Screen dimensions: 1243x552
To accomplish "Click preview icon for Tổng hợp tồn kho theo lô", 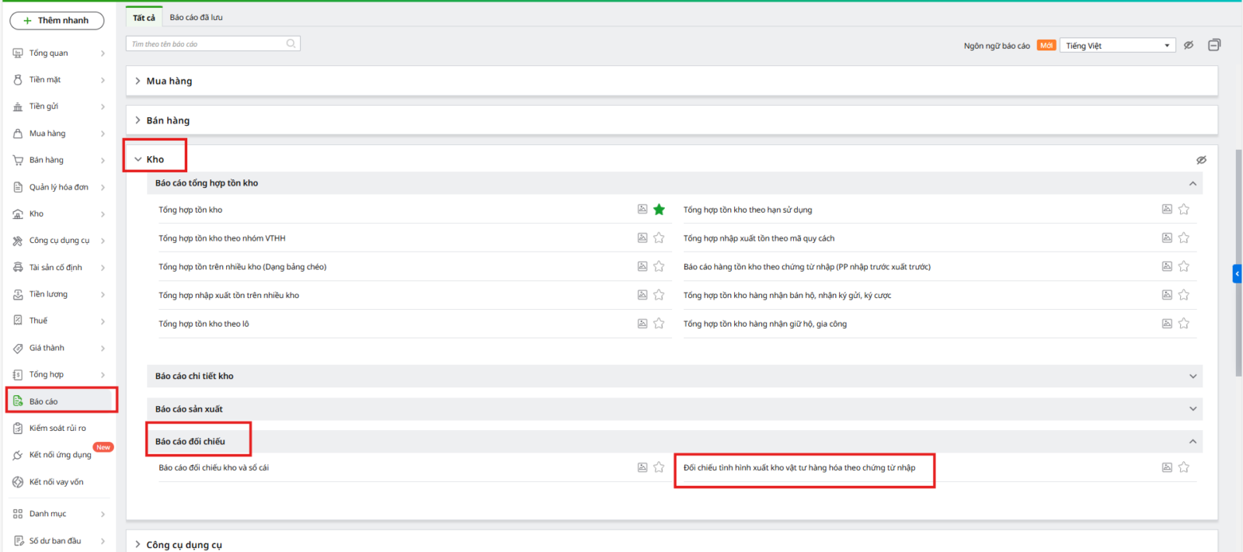I will [x=642, y=324].
